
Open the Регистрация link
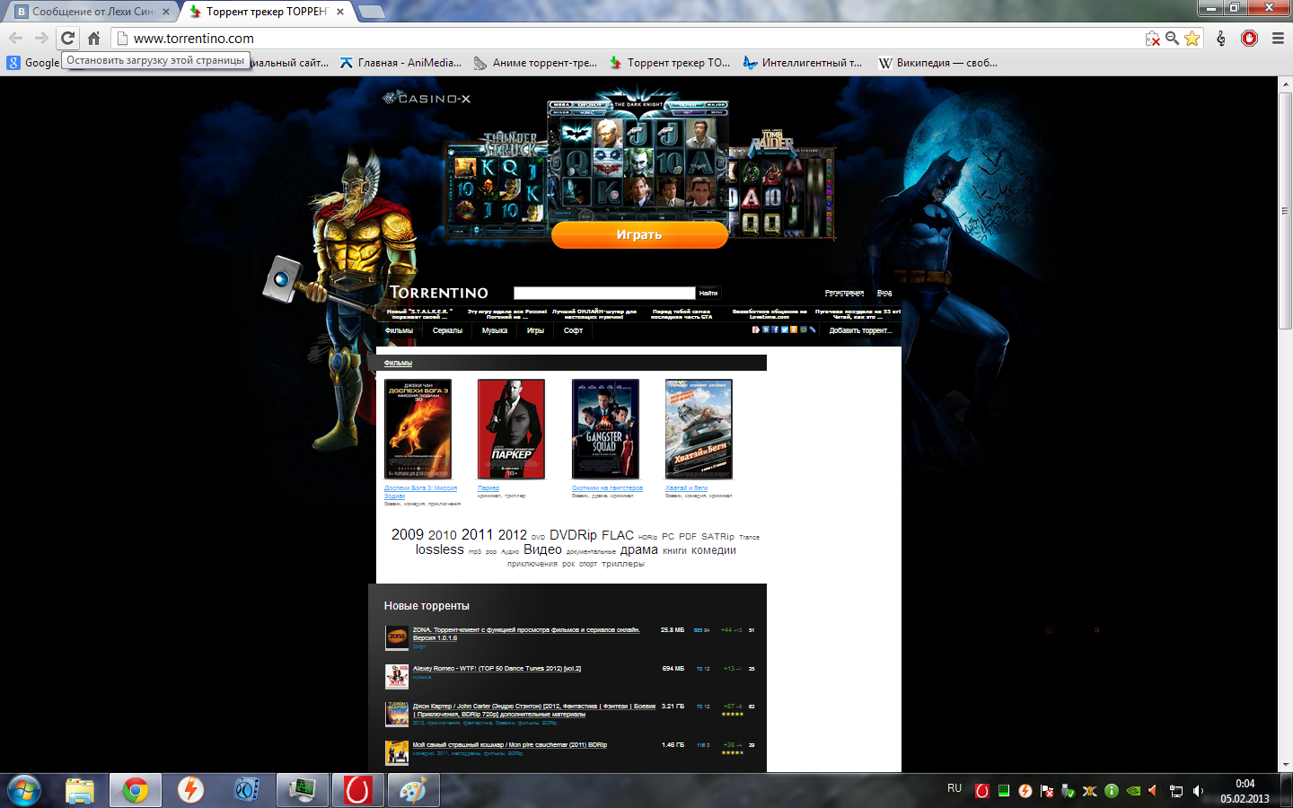[844, 293]
